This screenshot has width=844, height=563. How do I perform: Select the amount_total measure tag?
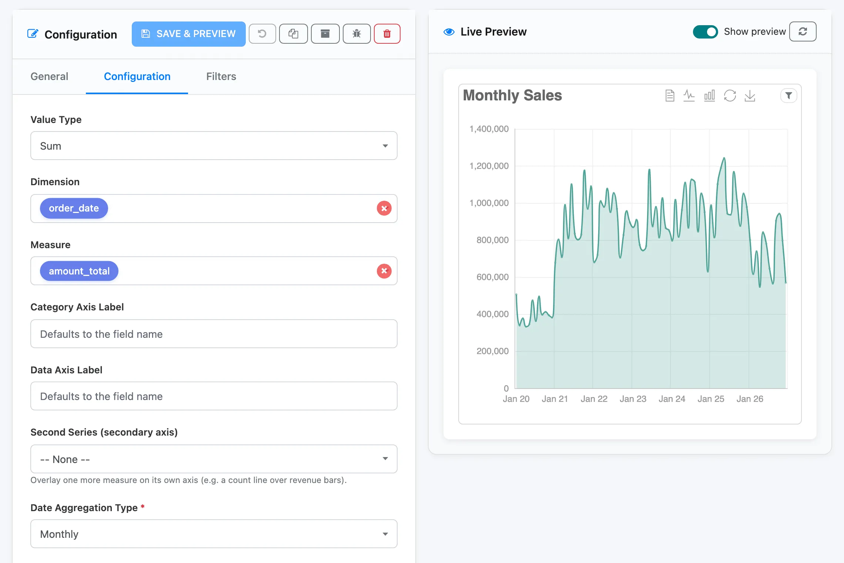click(79, 271)
